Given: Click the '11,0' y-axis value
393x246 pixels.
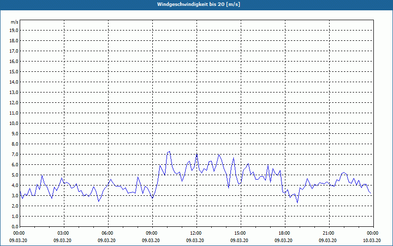Looking at the screenshot, I should [x=14, y=113].
